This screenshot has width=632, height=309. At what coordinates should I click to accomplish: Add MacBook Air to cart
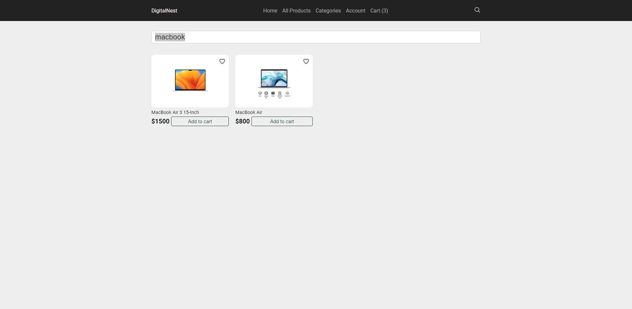[282, 121]
